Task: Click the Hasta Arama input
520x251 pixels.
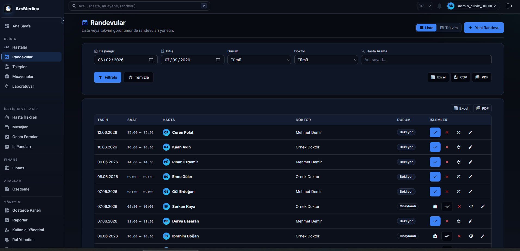Action: (x=426, y=60)
